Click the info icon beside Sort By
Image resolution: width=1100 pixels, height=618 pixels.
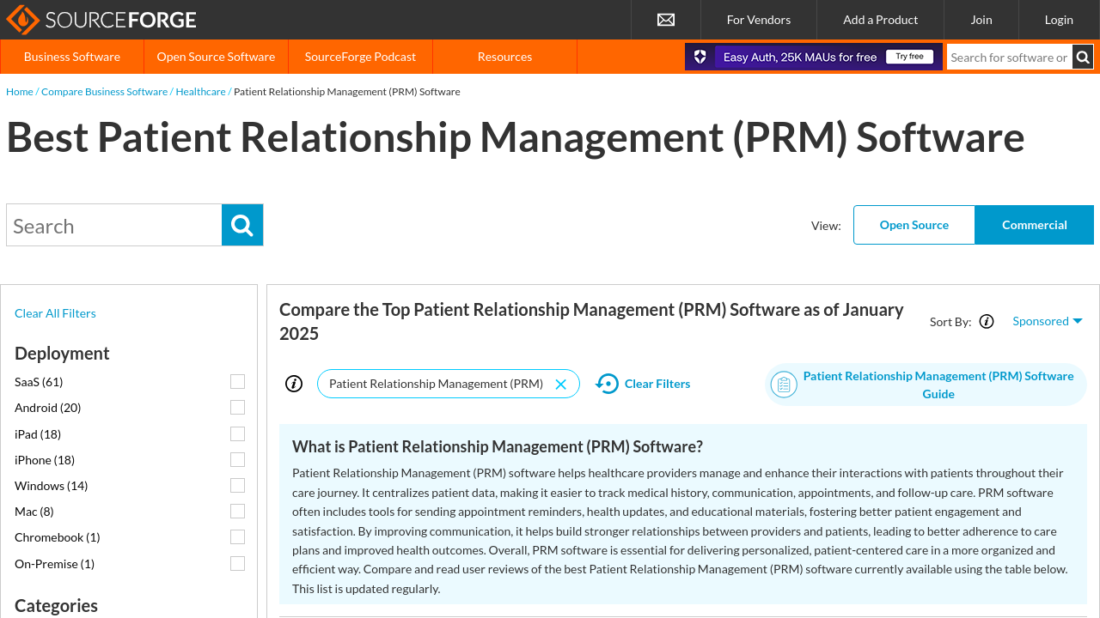tap(987, 322)
